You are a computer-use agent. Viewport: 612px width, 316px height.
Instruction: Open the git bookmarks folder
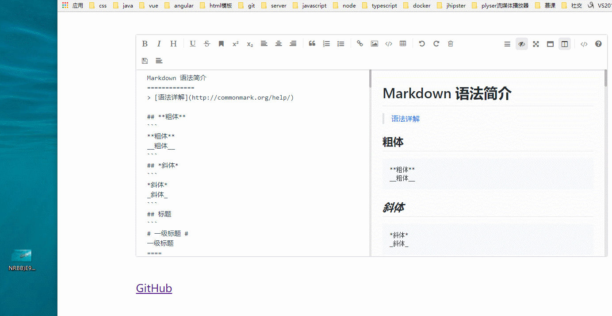(246, 6)
